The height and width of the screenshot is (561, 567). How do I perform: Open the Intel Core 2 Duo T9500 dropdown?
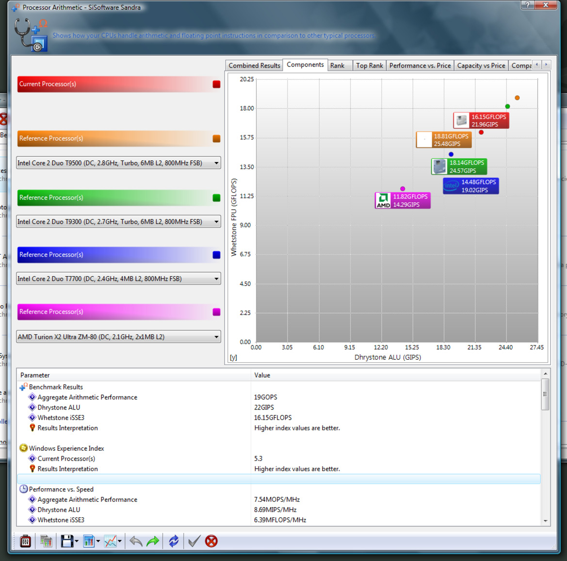pos(119,163)
